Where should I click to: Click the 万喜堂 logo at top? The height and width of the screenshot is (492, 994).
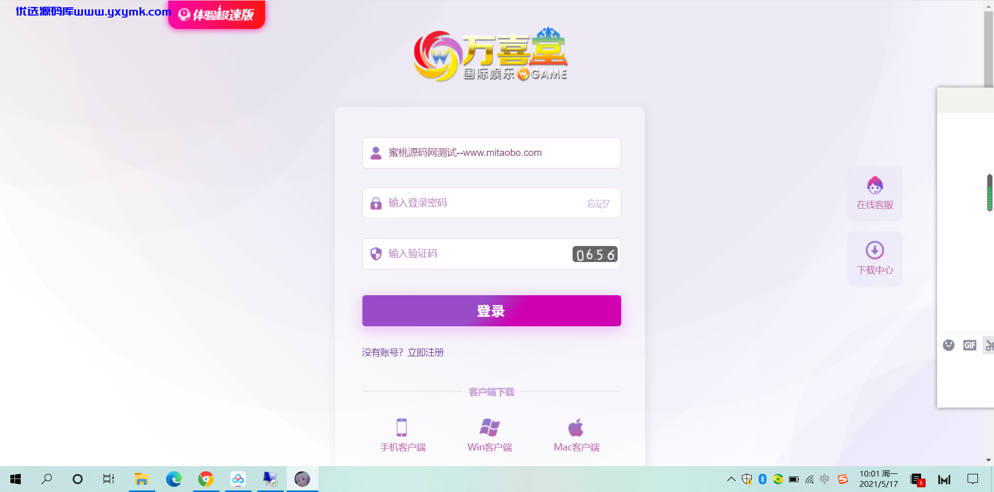[x=490, y=54]
